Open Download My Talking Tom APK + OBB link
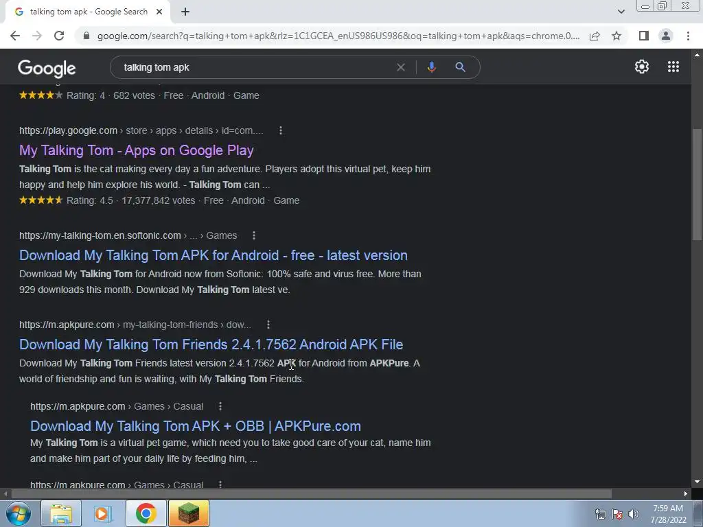This screenshot has height=527, width=703. pyautogui.click(x=196, y=425)
